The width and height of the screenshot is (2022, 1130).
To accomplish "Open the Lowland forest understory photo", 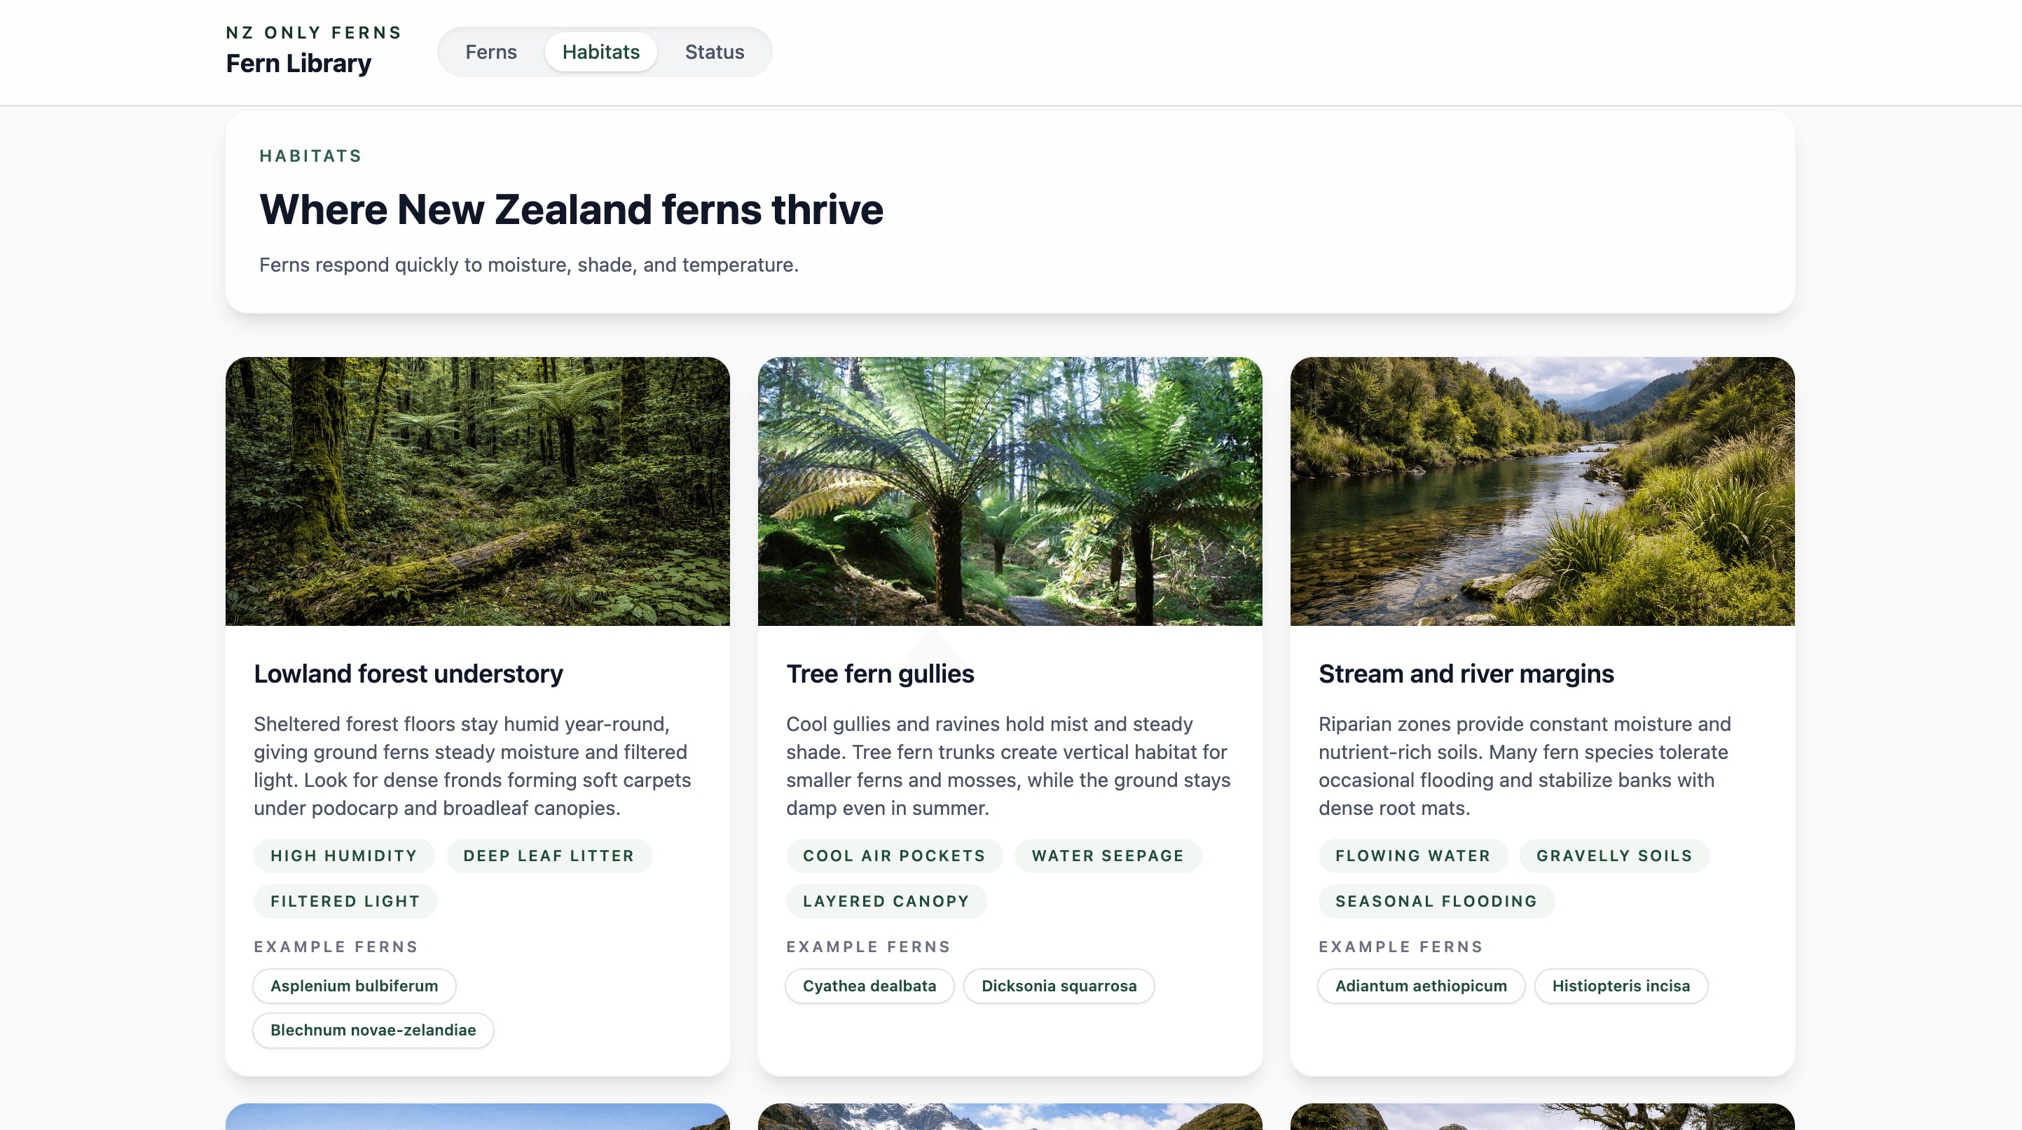I will [x=477, y=491].
